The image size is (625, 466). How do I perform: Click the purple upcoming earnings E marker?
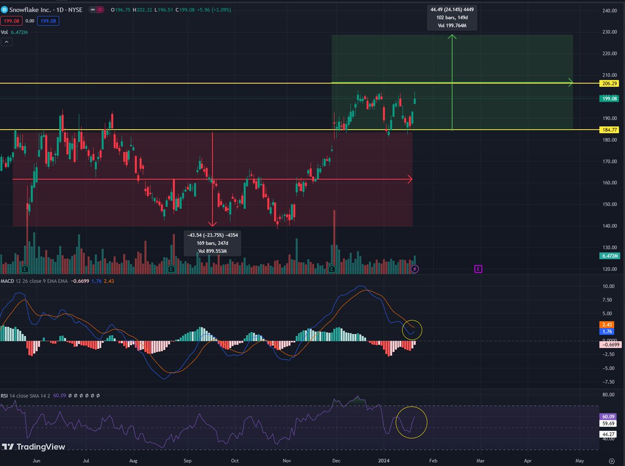(478, 268)
